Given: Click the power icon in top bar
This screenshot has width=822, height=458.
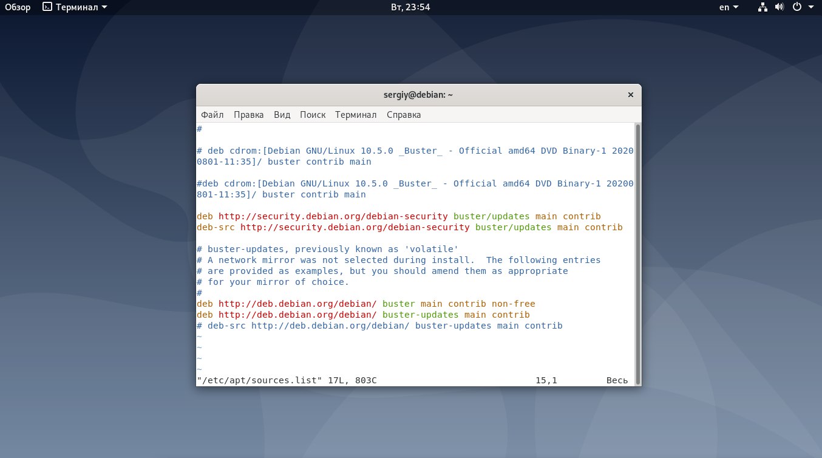Looking at the screenshot, I should coord(798,7).
